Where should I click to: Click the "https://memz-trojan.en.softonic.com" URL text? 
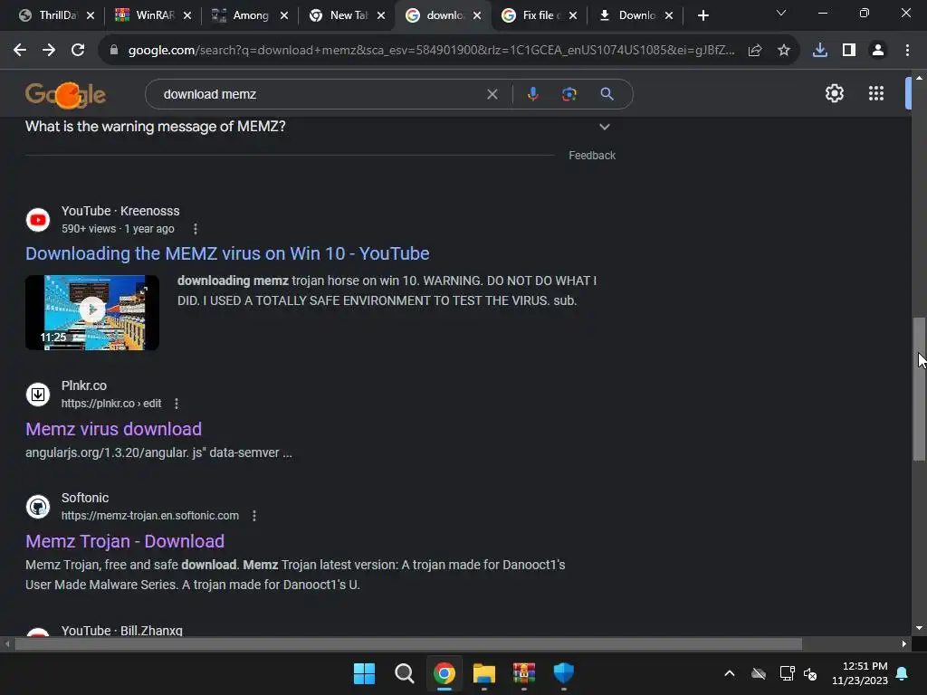[150, 516]
